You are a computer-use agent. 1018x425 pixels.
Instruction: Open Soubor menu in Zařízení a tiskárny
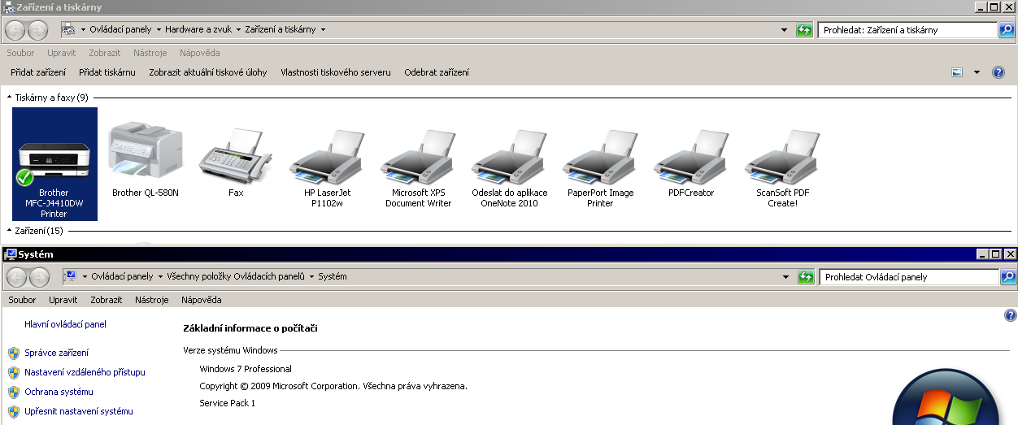(x=21, y=53)
